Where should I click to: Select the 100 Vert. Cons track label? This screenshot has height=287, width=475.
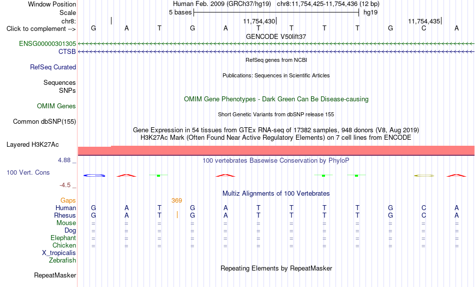click(28, 172)
